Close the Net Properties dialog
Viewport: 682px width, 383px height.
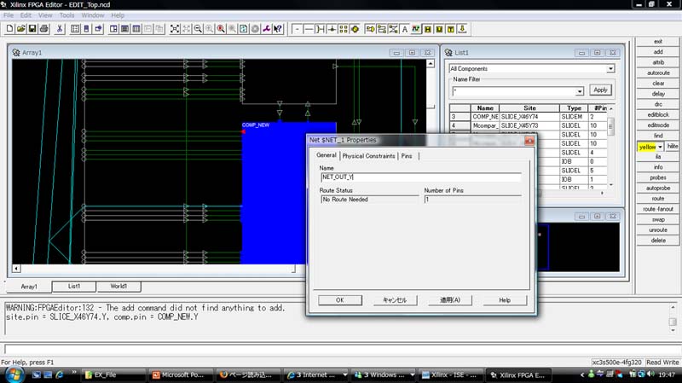(529, 141)
